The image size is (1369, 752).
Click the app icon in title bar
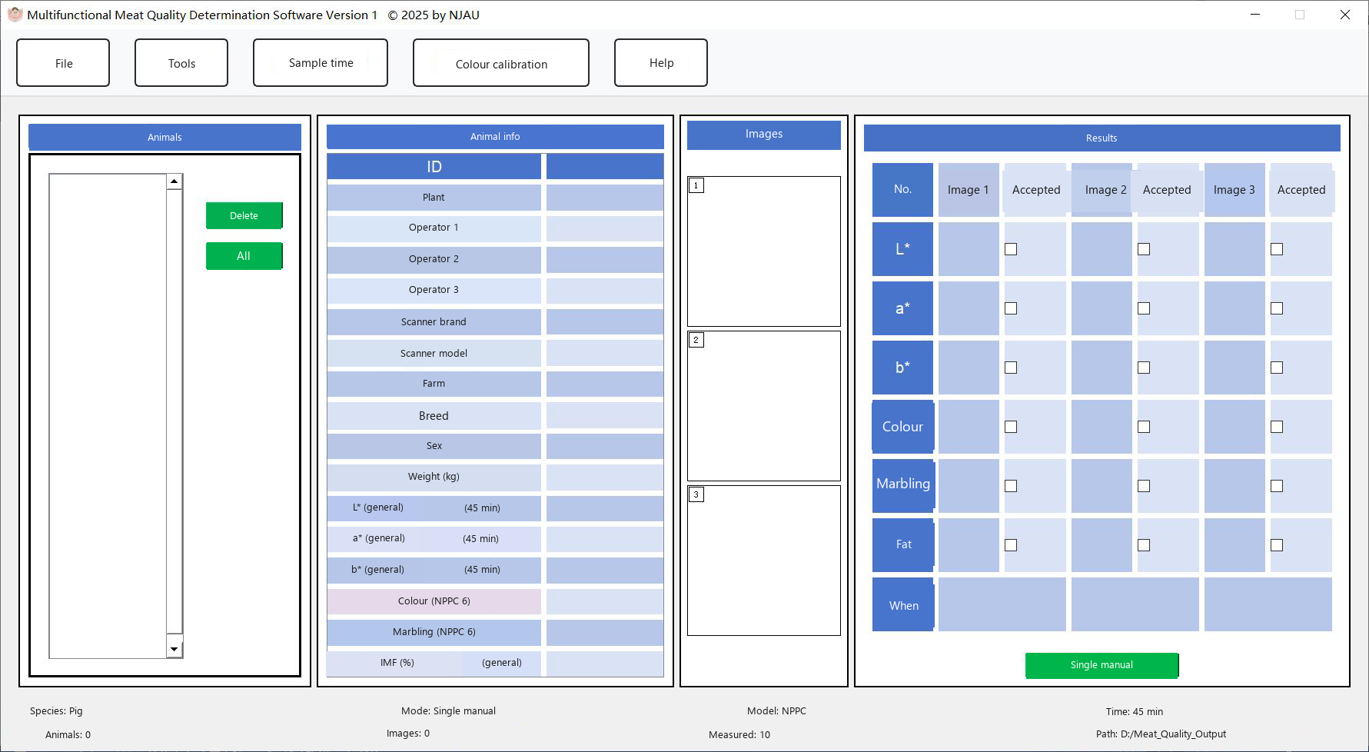[15, 15]
